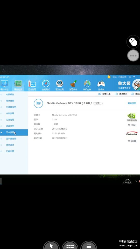Click the gold medal icon in title bar
This screenshot has height=249, width=140.
109,77
